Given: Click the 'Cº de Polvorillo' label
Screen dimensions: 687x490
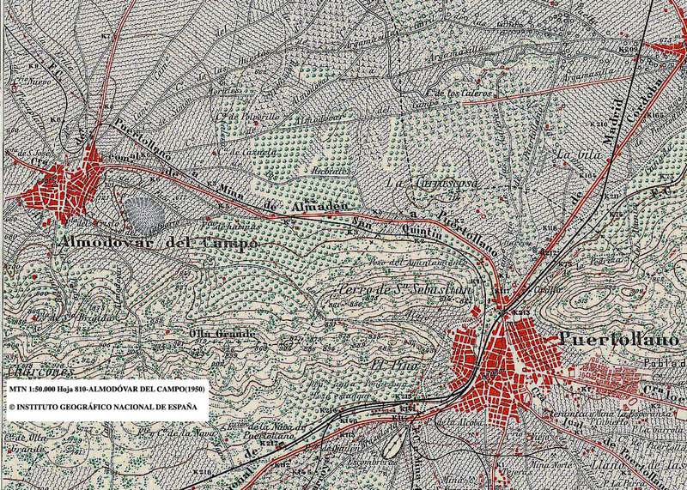Looking at the screenshot, I should click(247, 118).
